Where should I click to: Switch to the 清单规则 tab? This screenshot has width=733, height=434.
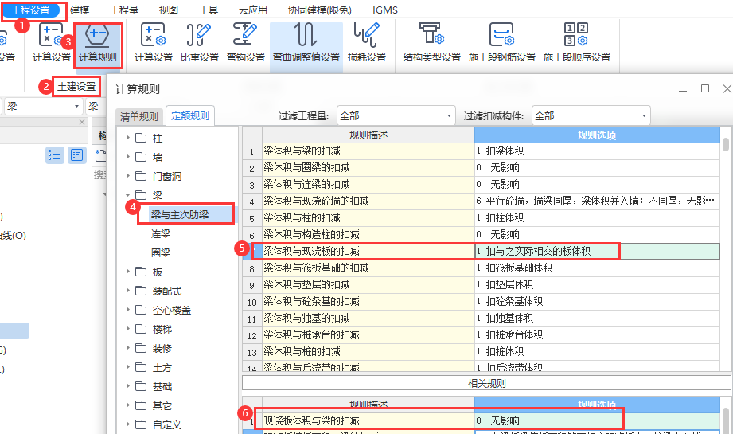(139, 116)
